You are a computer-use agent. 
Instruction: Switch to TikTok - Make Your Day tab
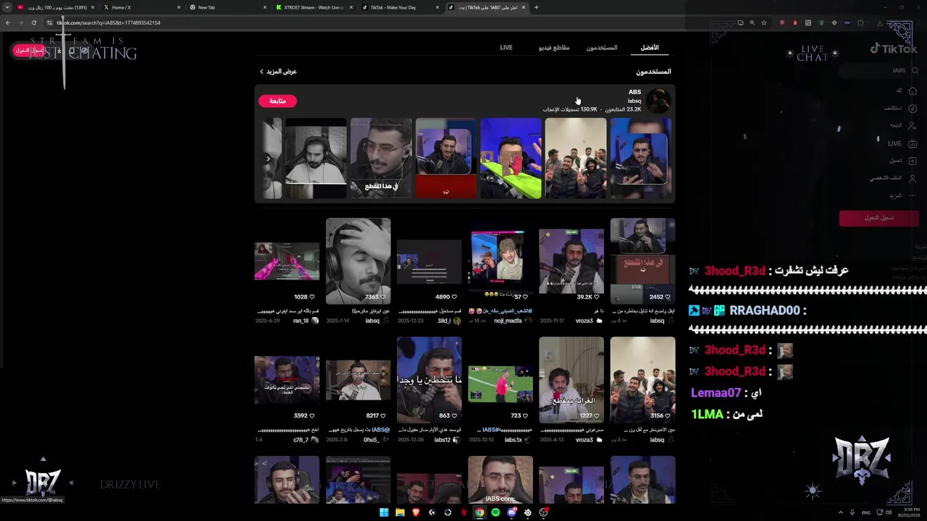(x=399, y=7)
